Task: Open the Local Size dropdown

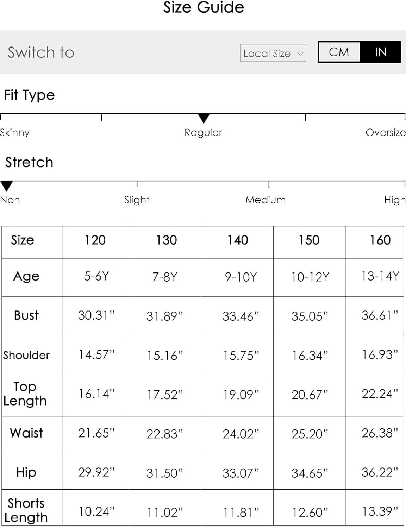Action: click(273, 53)
